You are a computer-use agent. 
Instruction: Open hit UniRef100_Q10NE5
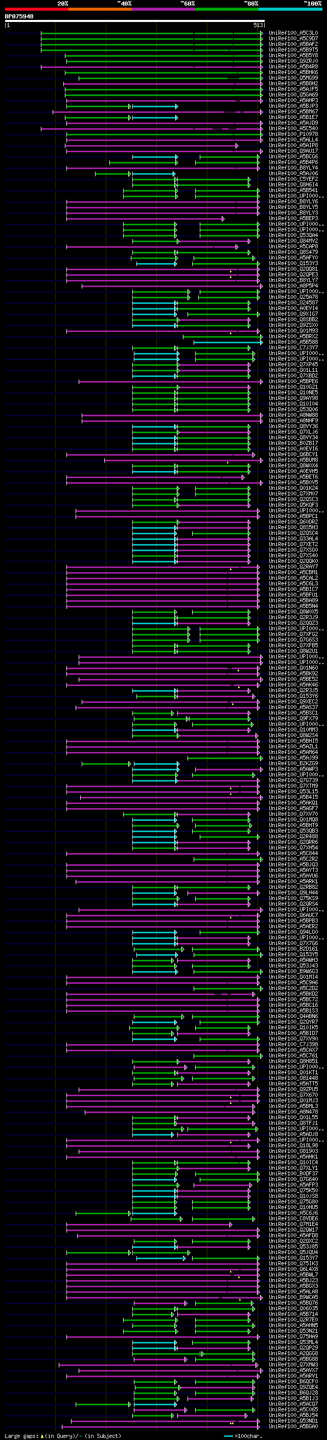coord(293,392)
